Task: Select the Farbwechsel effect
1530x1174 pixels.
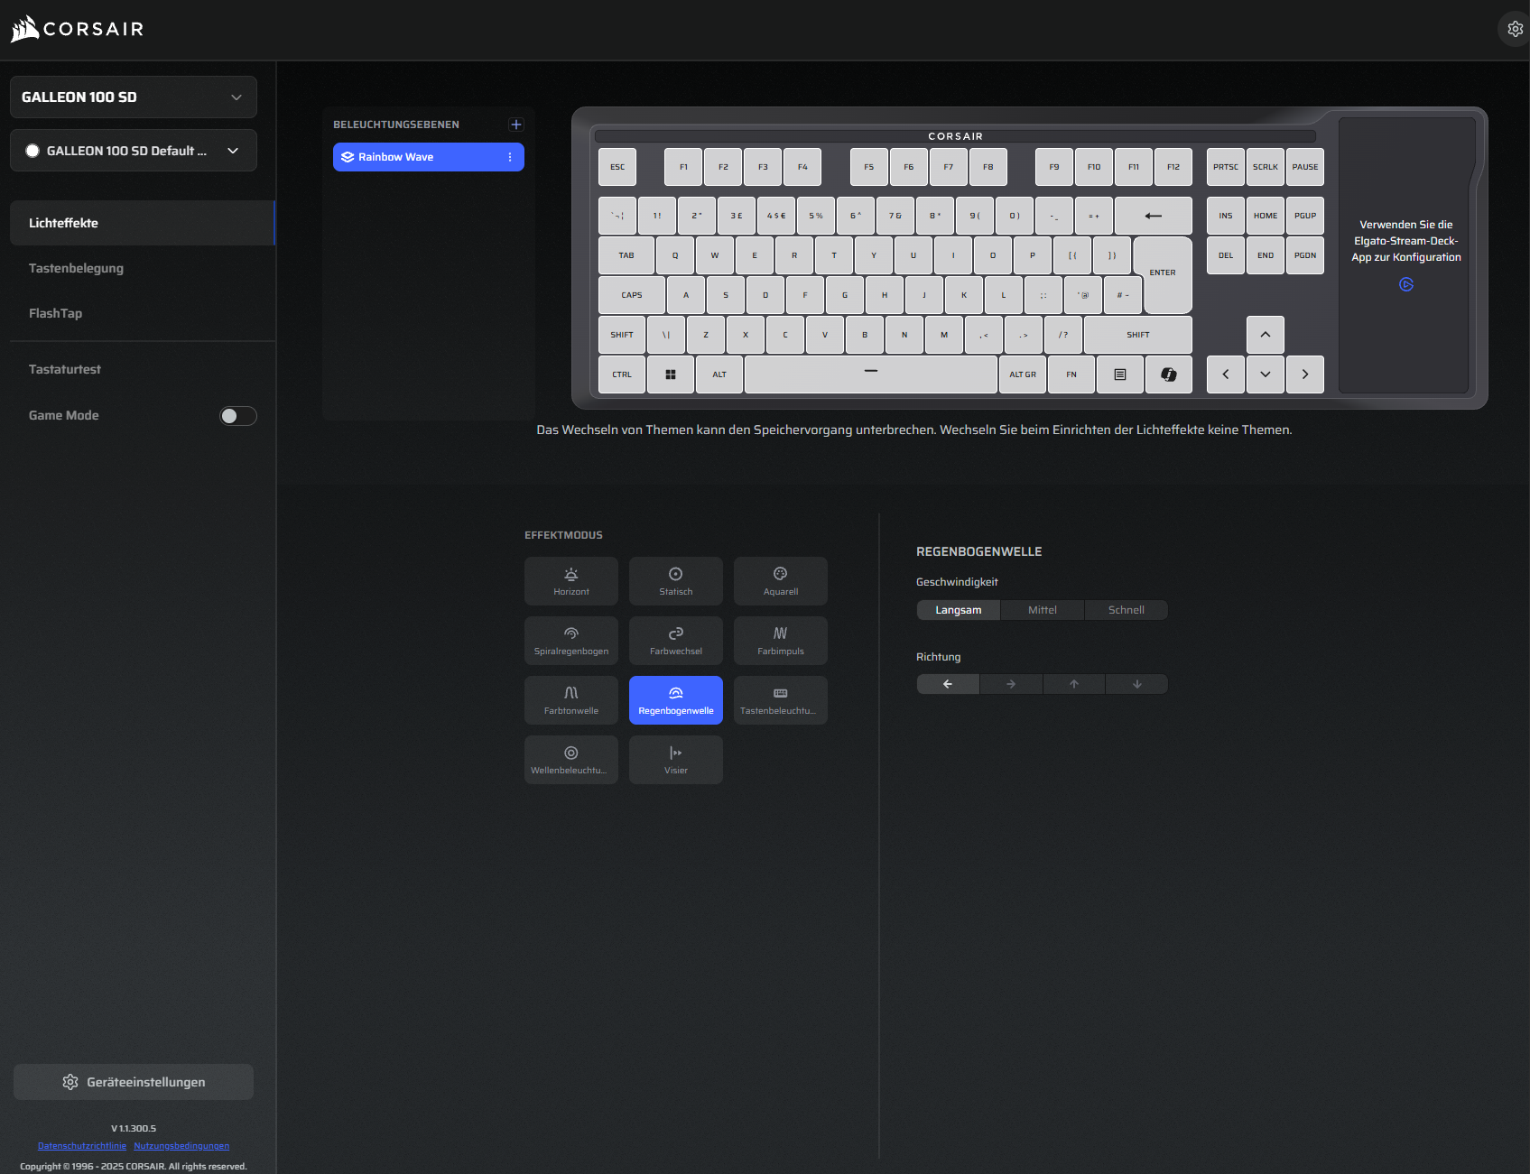Action: [x=675, y=641]
